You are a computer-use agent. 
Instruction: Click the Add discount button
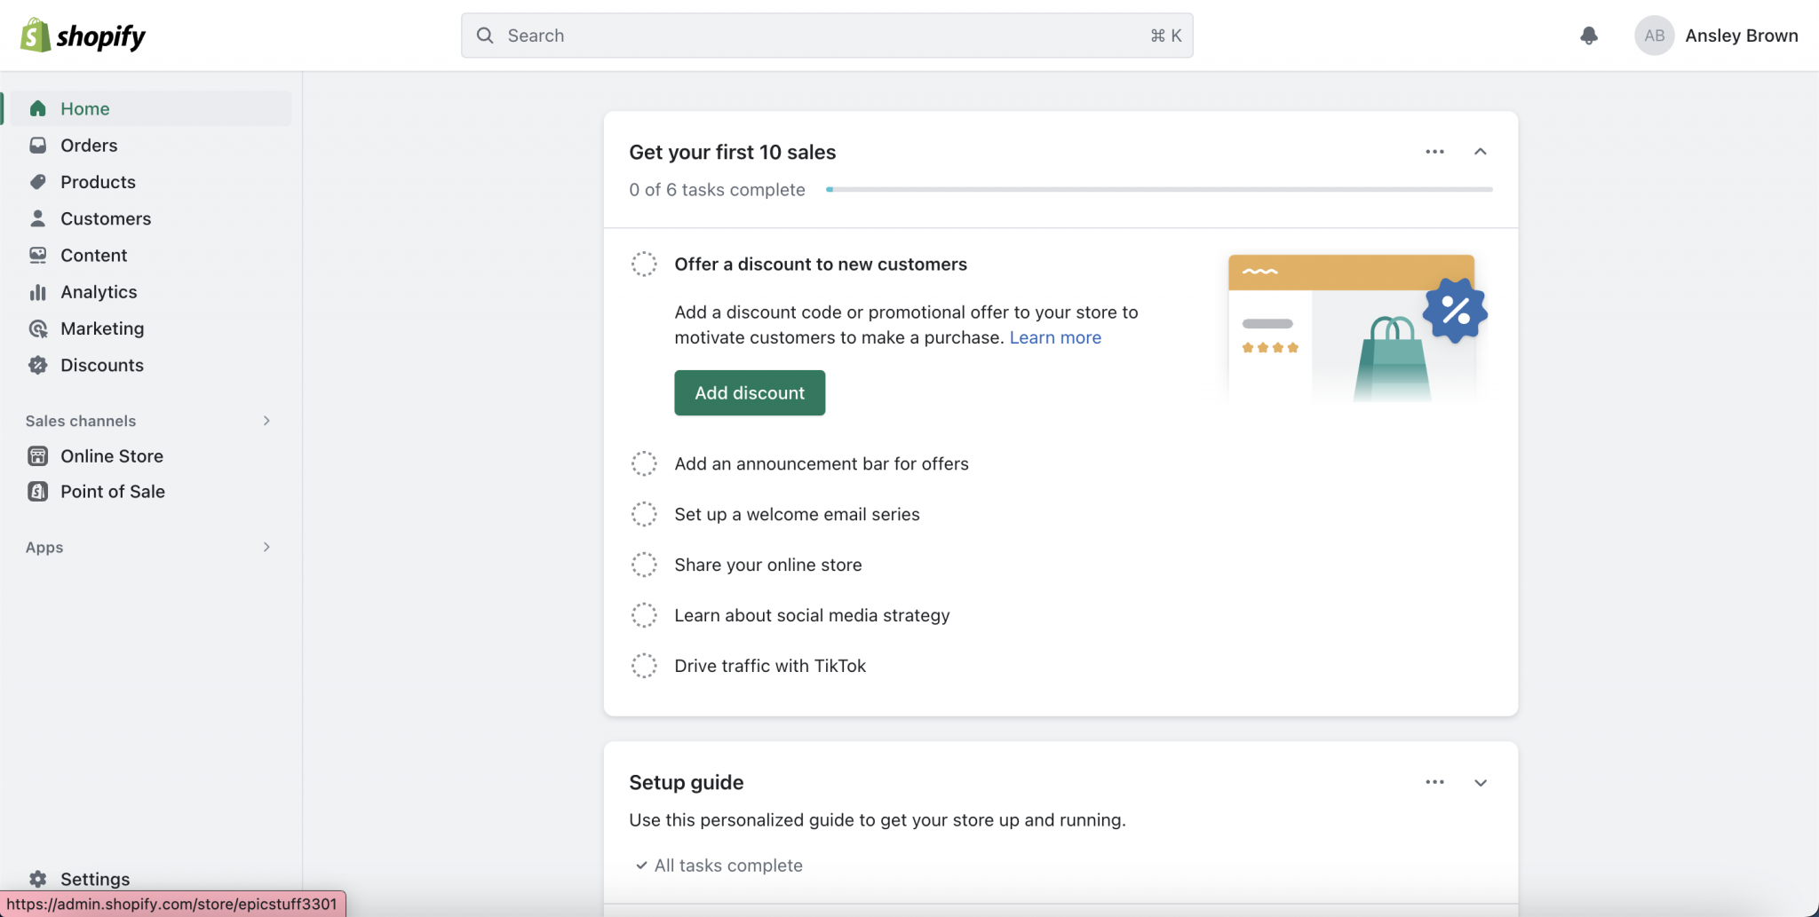(750, 392)
